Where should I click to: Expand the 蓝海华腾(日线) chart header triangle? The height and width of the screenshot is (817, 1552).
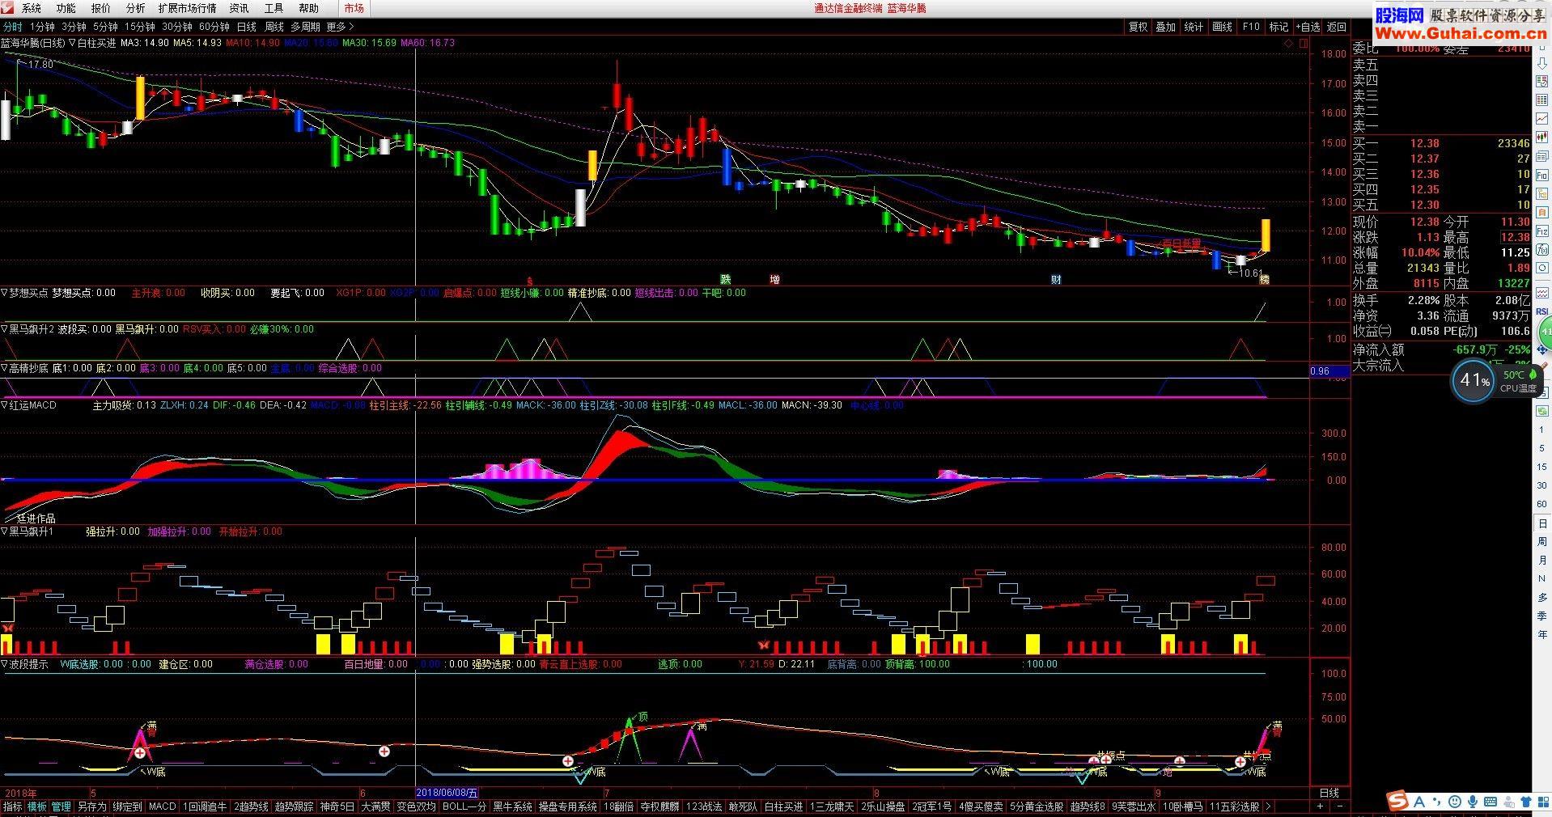coord(72,43)
